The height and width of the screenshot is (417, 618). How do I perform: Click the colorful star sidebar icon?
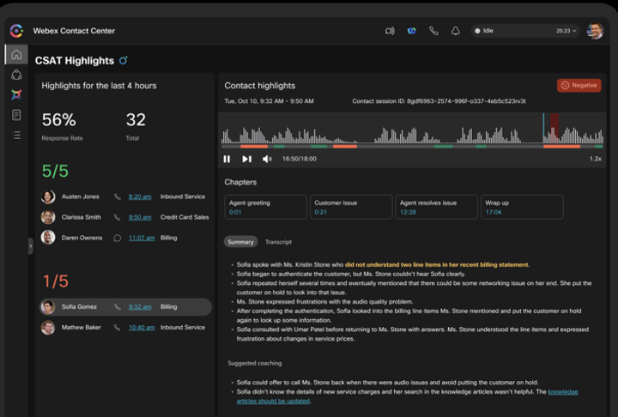pos(16,94)
